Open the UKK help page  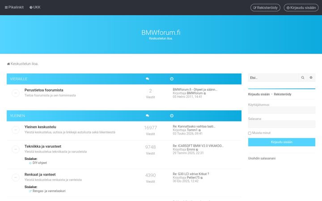coord(35,8)
